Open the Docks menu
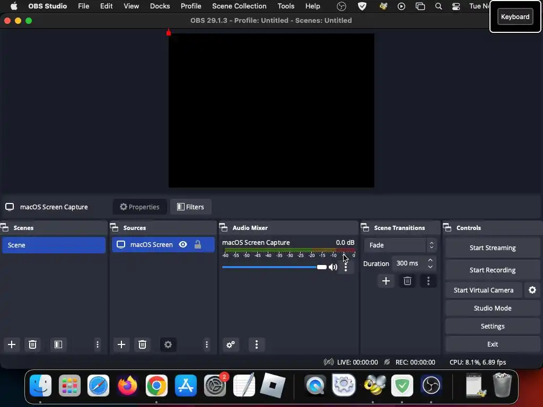Screen dimensions: 543x407 160,6
